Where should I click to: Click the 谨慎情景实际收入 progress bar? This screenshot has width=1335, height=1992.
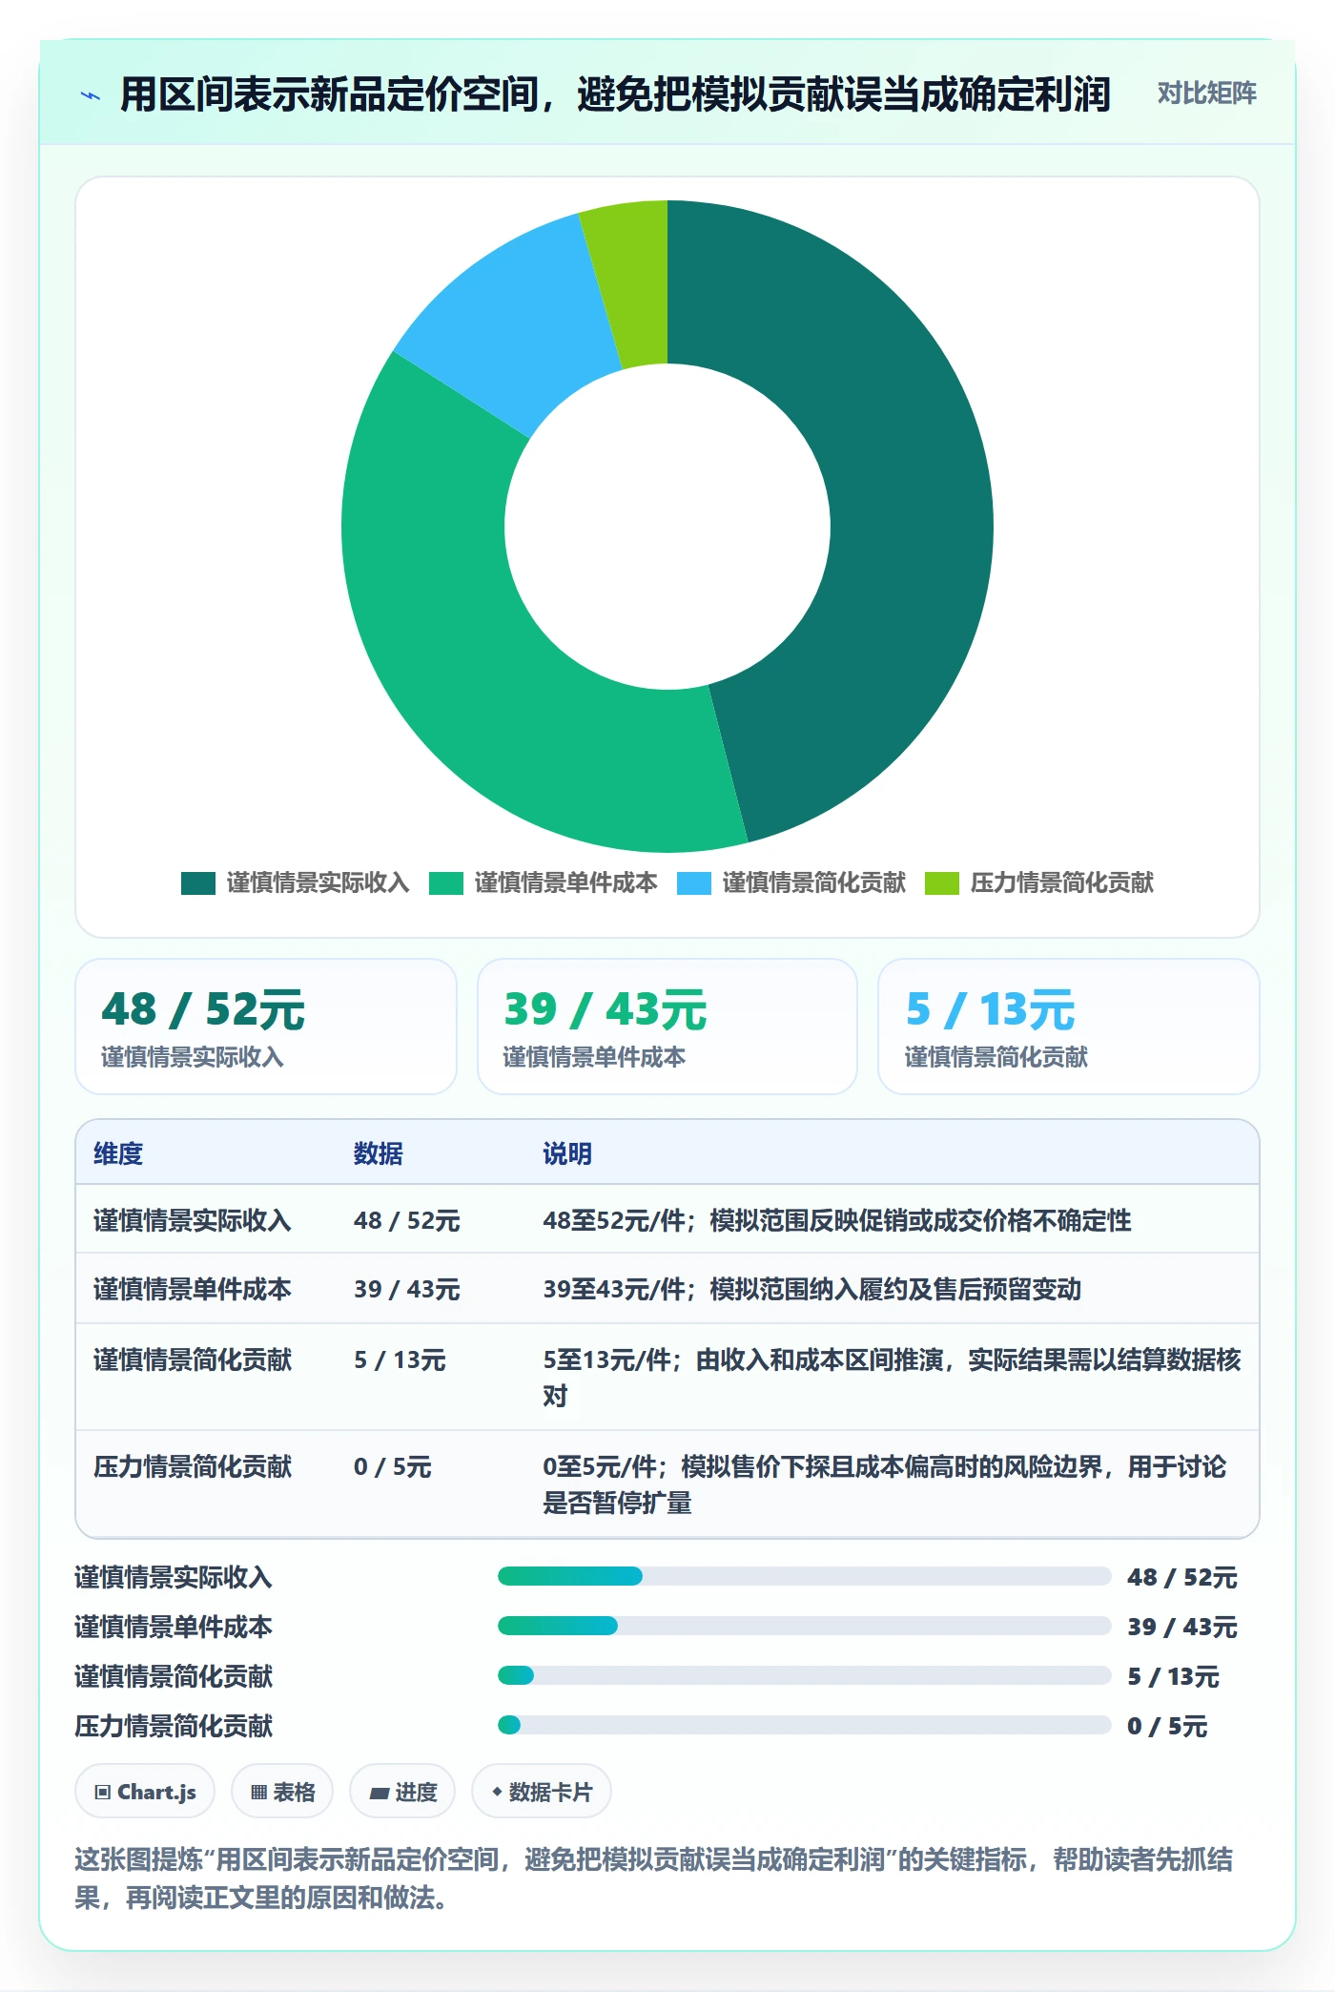pyautogui.click(x=804, y=1576)
